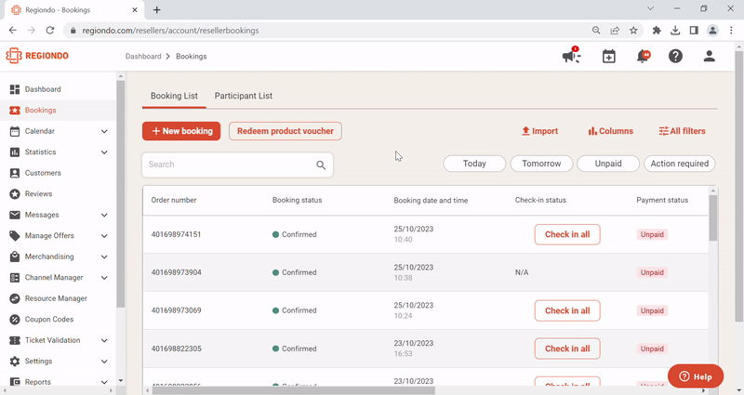Open the user account profile icon
The height and width of the screenshot is (395, 744).
point(709,57)
